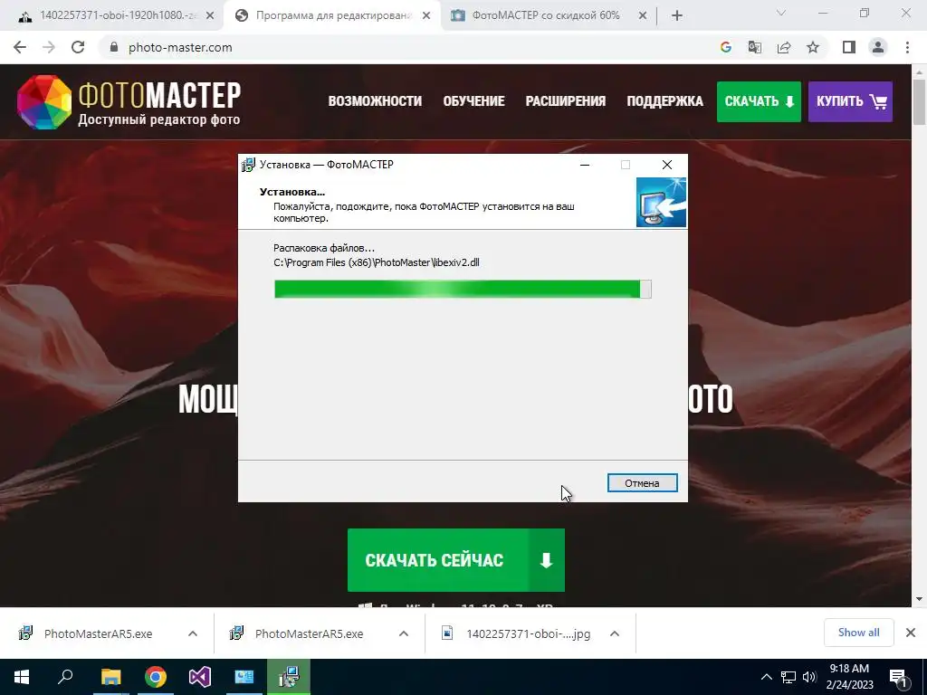Image resolution: width=927 pixels, height=695 pixels.
Task: Open Google icon in address bar
Action: click(x=726, y=47)
